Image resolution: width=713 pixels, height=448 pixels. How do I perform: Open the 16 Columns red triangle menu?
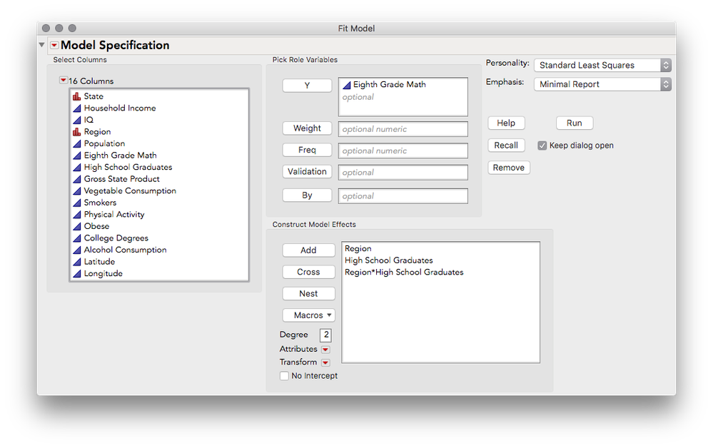pyautogui.click(x=64, y=81)
